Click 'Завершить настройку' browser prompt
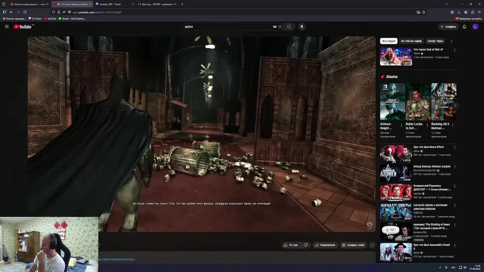 click(469, 19)
